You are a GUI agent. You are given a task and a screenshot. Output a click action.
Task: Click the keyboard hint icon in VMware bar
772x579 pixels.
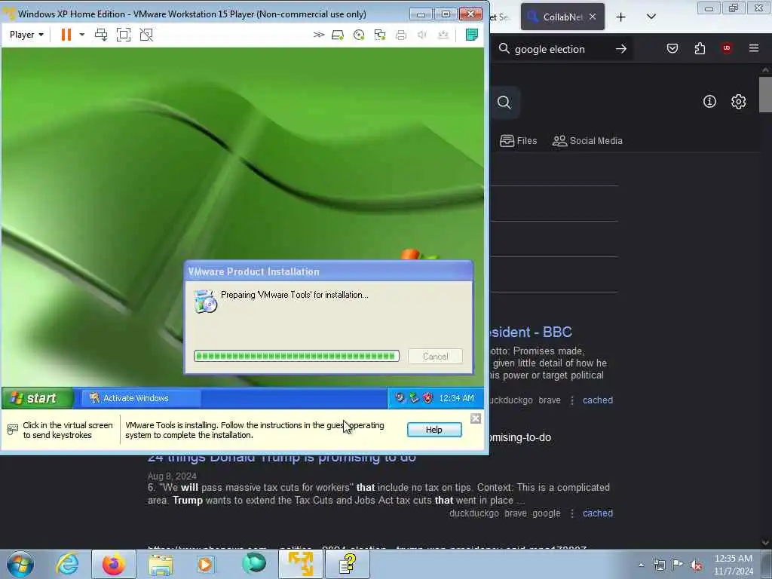[x=13, y=430]
